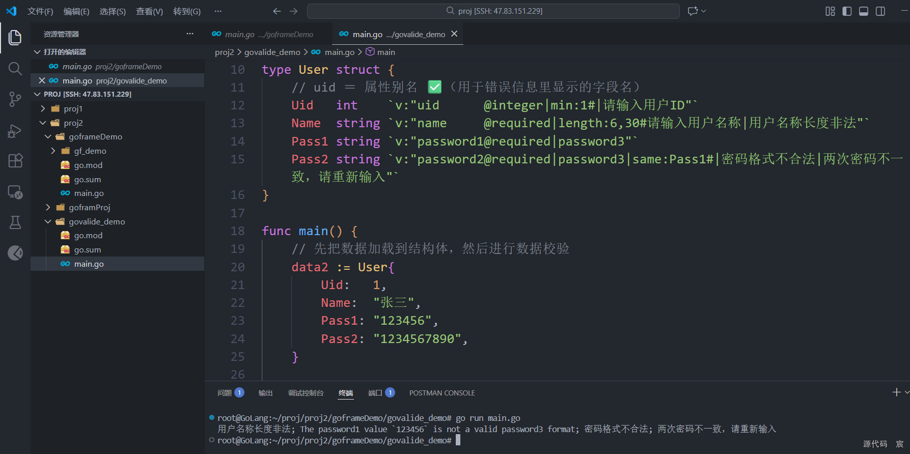Screen dimensions: 910x454
Task: Open the Extensions view
Action: coord(15,161)
